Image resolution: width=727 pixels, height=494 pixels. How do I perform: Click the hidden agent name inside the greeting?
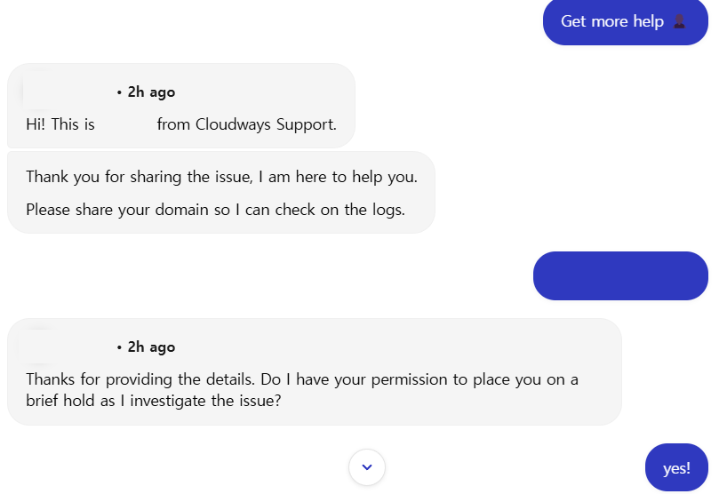pyautogui.click(x=125, y=124)
